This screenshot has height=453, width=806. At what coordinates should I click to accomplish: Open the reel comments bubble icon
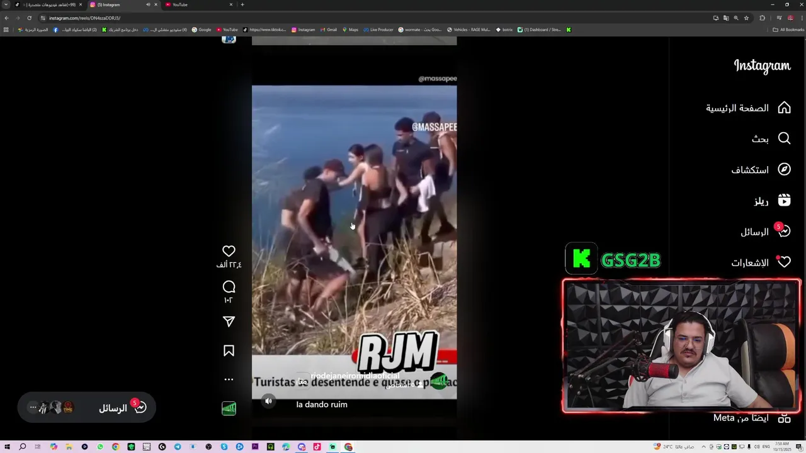229,287
